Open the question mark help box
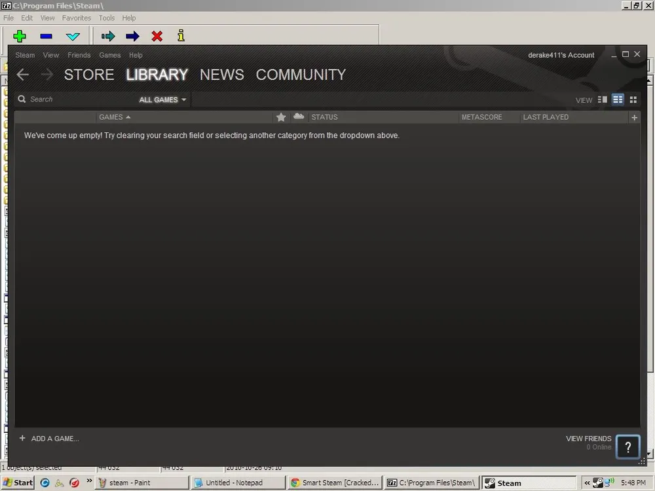 tap(627, 447)
